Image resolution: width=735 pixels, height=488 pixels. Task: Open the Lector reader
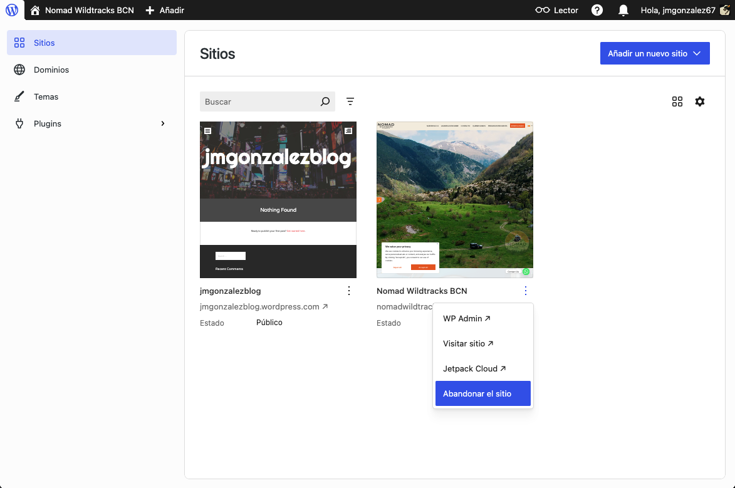pos(556,10)
